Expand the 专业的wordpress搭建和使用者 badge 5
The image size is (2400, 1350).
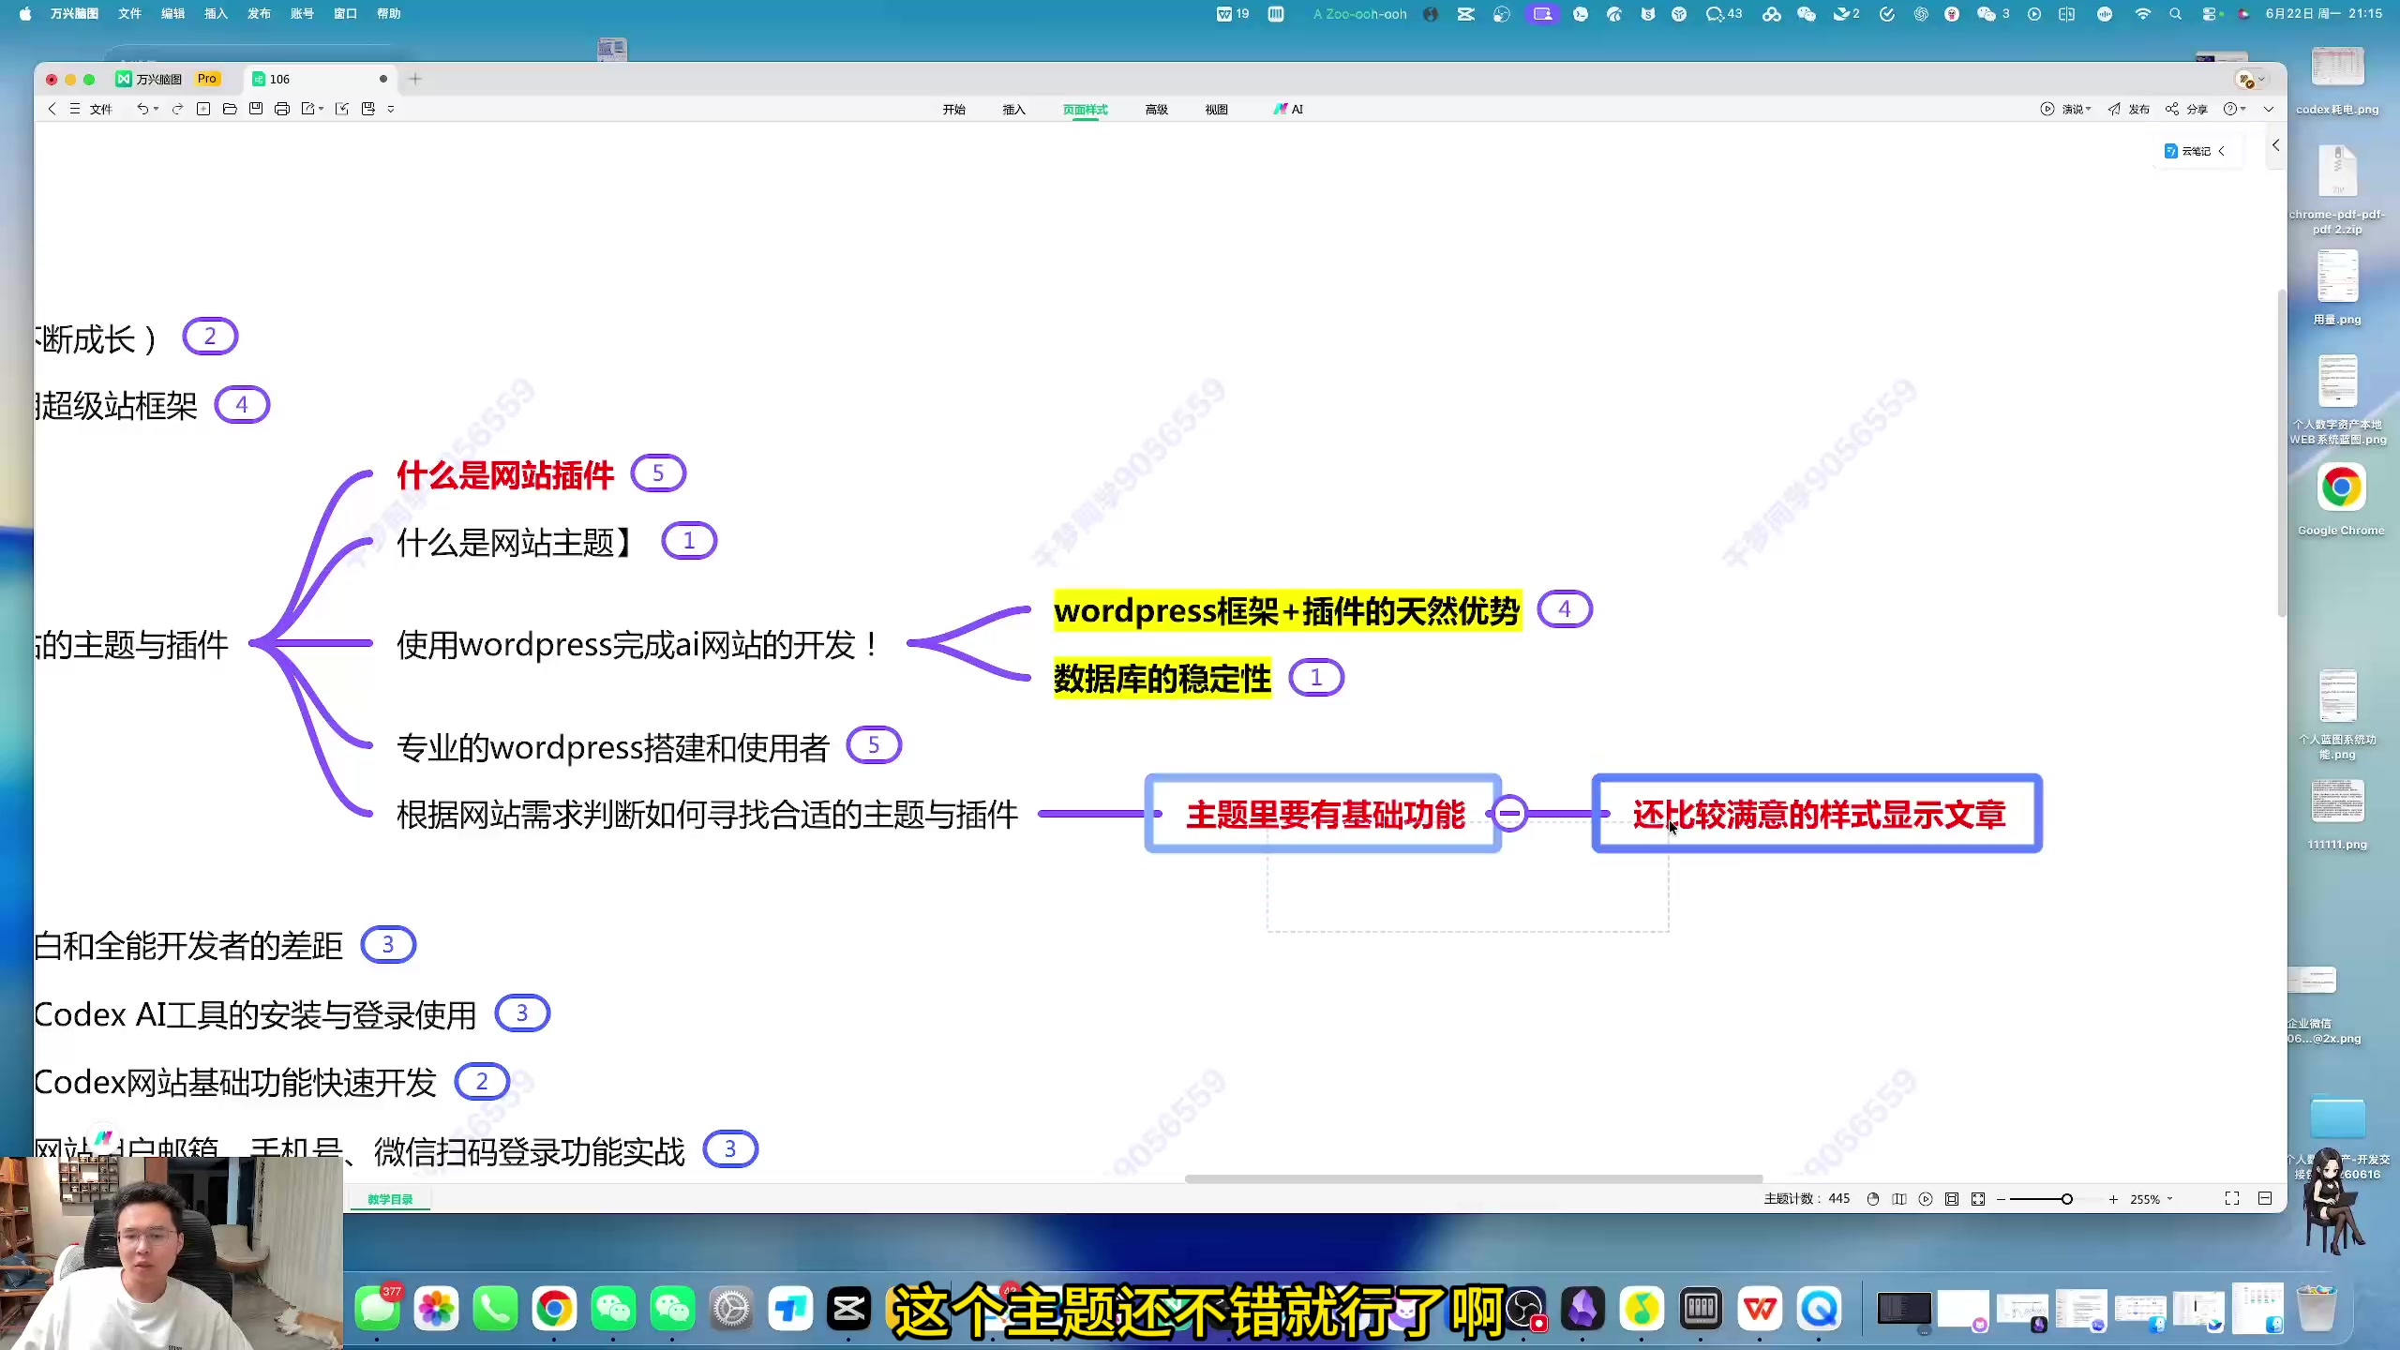point(874,745)
